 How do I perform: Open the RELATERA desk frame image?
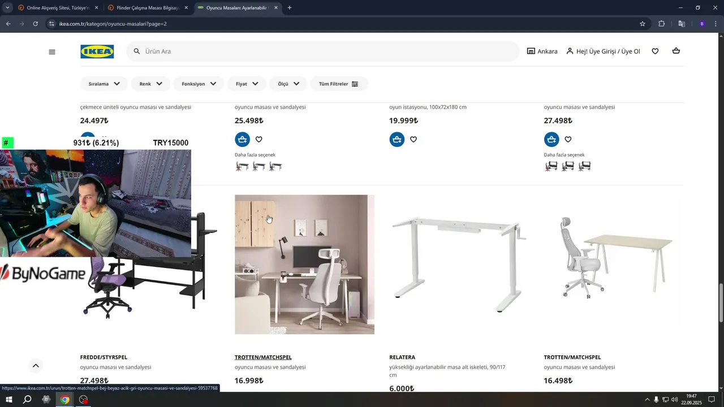click(459, 265)
